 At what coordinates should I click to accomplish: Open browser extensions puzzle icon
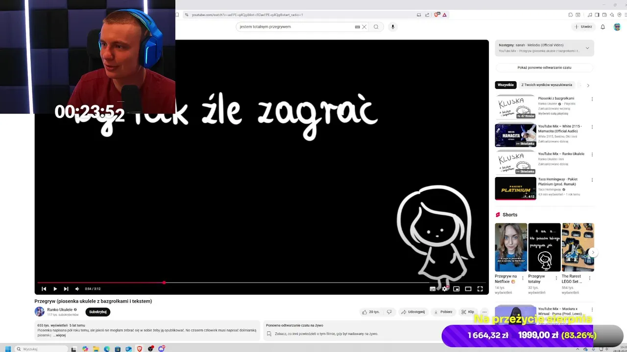click(570, 15)
